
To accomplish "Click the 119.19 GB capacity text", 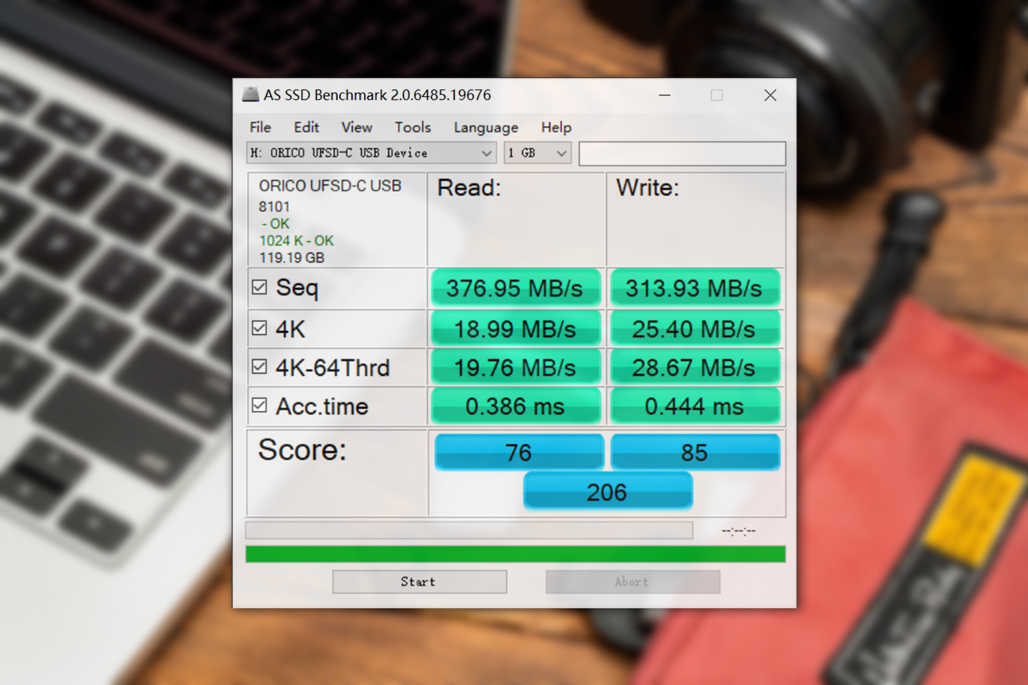I will 291,258.
